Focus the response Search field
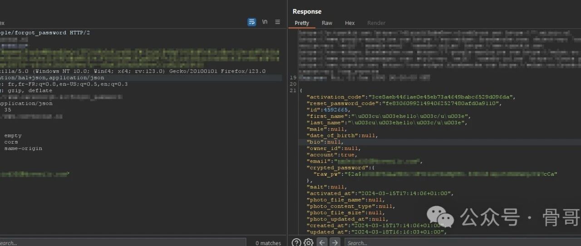The image size is (581, 246). [463, 242]
